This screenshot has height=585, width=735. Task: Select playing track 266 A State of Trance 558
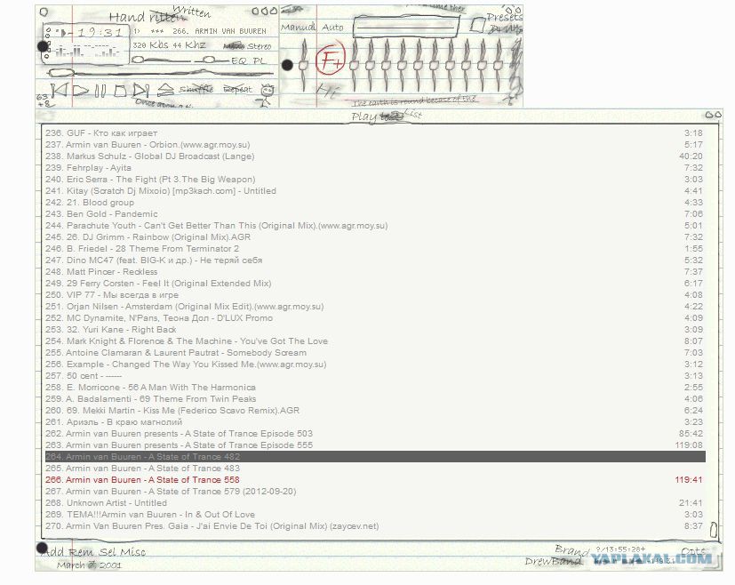(375, 480)
